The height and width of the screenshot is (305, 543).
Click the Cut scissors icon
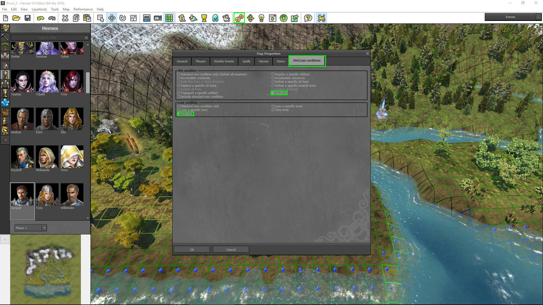65,18
